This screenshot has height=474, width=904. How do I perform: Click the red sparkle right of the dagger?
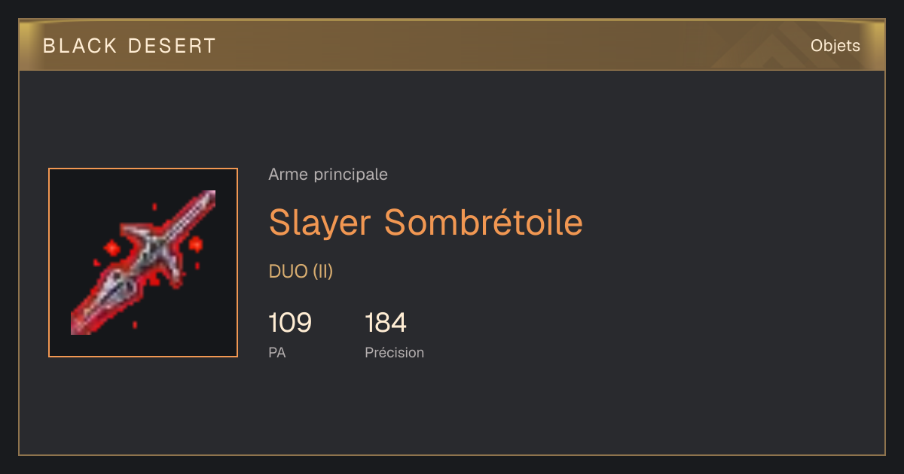[196, 243]
